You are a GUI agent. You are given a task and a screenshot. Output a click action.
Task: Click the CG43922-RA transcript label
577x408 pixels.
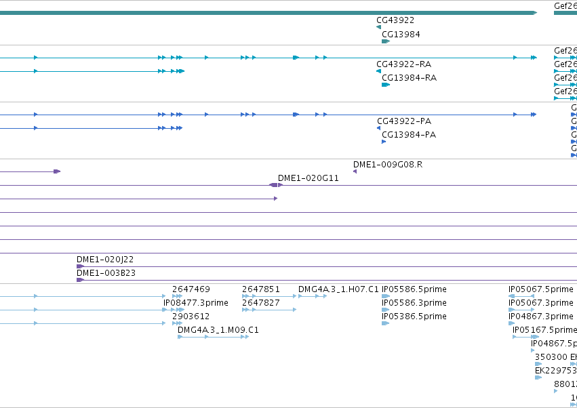[403, 64]
